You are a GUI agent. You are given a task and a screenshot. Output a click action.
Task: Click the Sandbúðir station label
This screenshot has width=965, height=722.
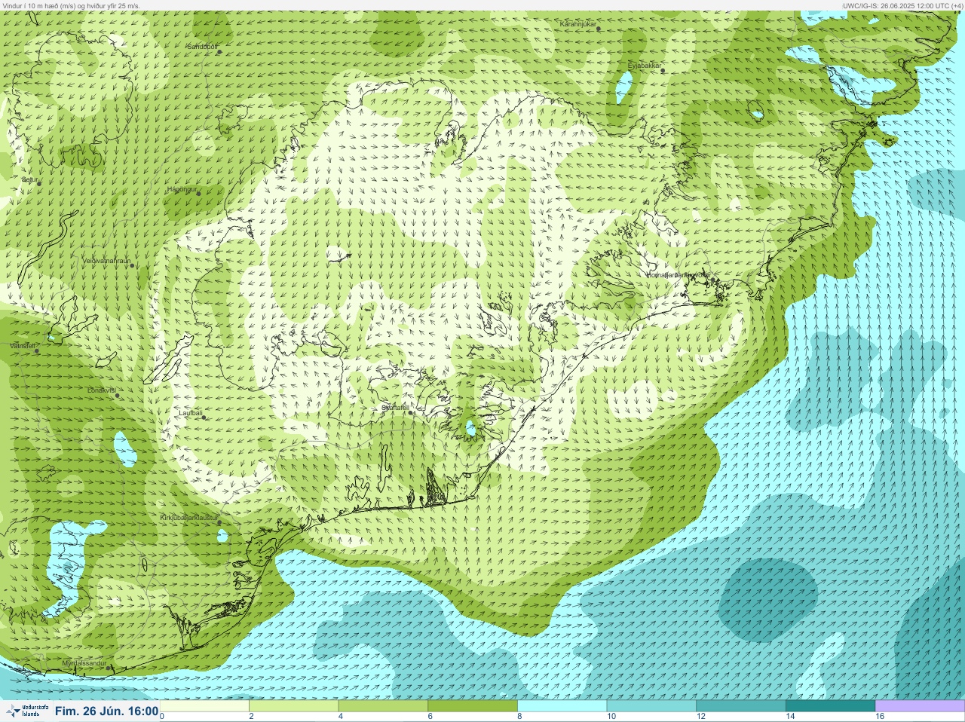202,46
